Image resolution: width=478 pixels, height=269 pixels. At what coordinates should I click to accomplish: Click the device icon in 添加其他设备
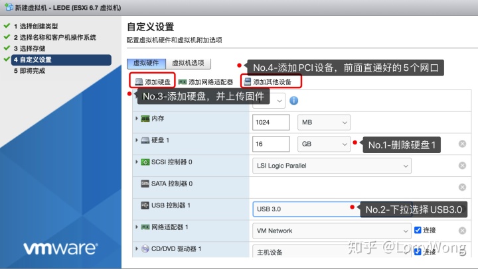click(x=248, y=81)
